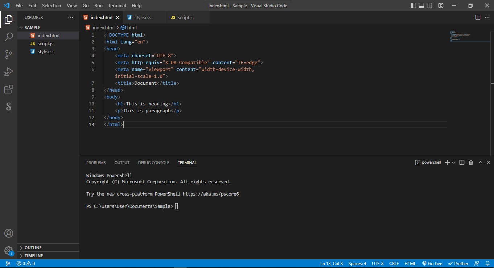The image size is (494, 268).
Task: Click line number 10 in the gutter
Action: (91, 104)
